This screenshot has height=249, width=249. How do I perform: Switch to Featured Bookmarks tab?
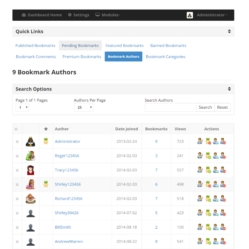coord(124,46)
